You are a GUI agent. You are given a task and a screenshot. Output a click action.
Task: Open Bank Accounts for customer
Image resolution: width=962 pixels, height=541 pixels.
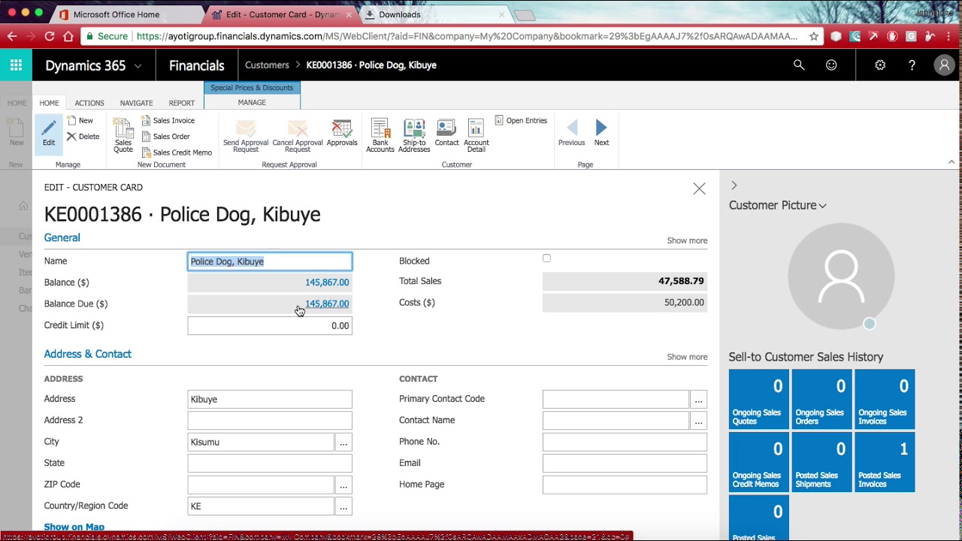pyautogui.click(x=380, y=135)
